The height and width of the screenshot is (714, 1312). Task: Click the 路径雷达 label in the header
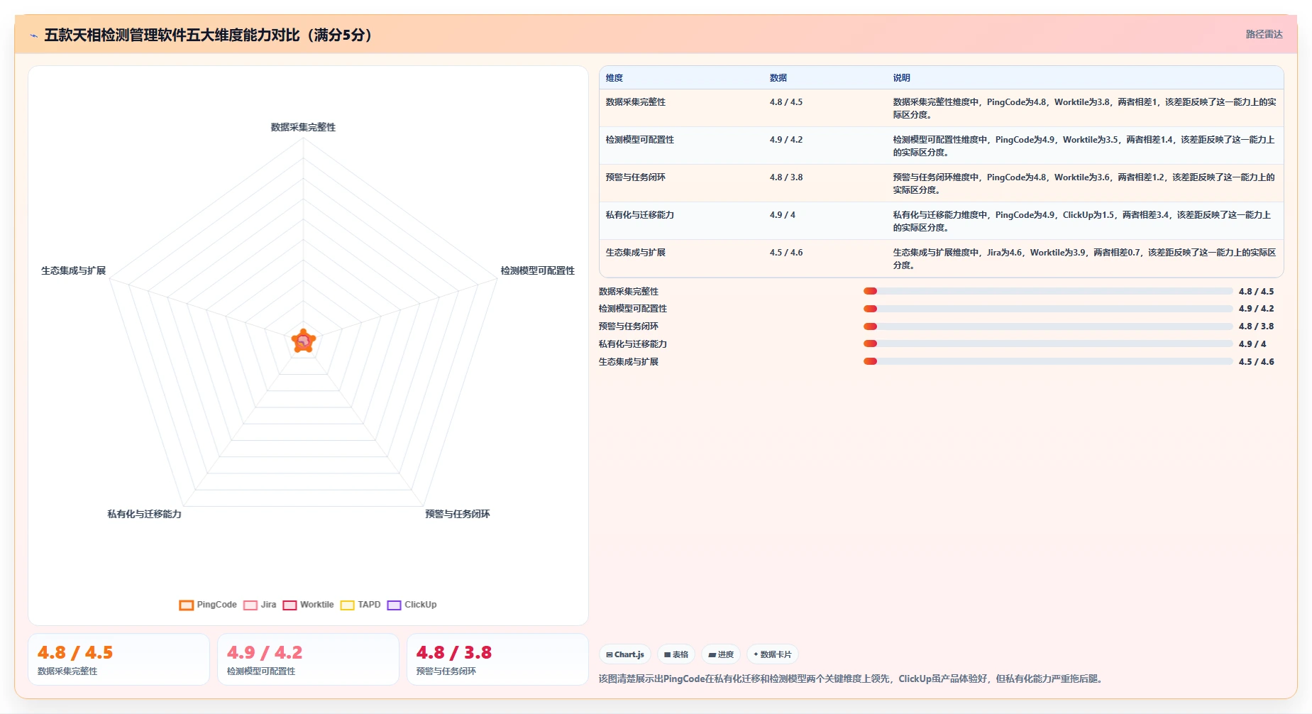coord(1264,34)
